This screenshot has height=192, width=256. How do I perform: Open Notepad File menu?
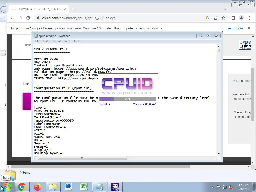(37, 41)
